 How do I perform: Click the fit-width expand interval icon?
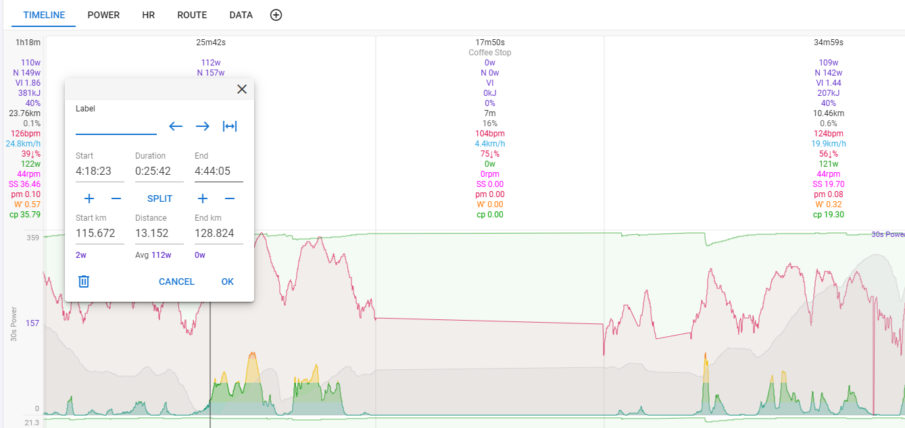tap(230, 126)
